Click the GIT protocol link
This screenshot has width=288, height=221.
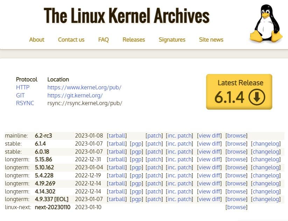[x=20, y=95]
